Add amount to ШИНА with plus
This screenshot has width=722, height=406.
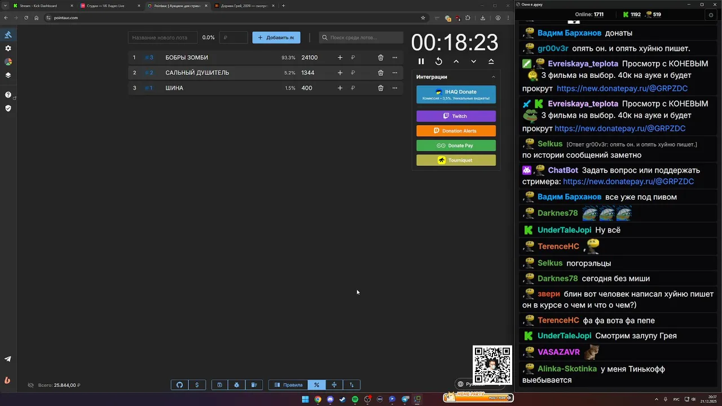[340, 88]
